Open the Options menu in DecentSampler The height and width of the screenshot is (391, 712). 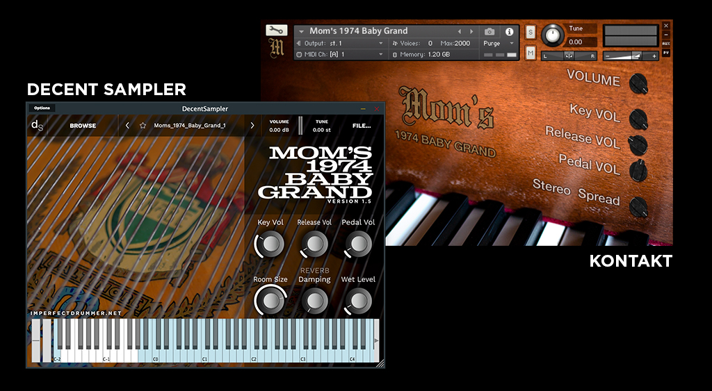point(42,108)
